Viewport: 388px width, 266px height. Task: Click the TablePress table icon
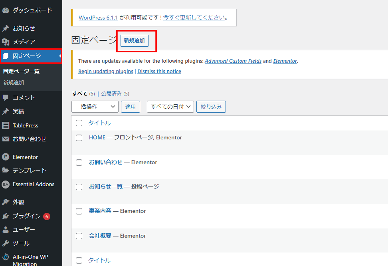click(x=6, y=125)
